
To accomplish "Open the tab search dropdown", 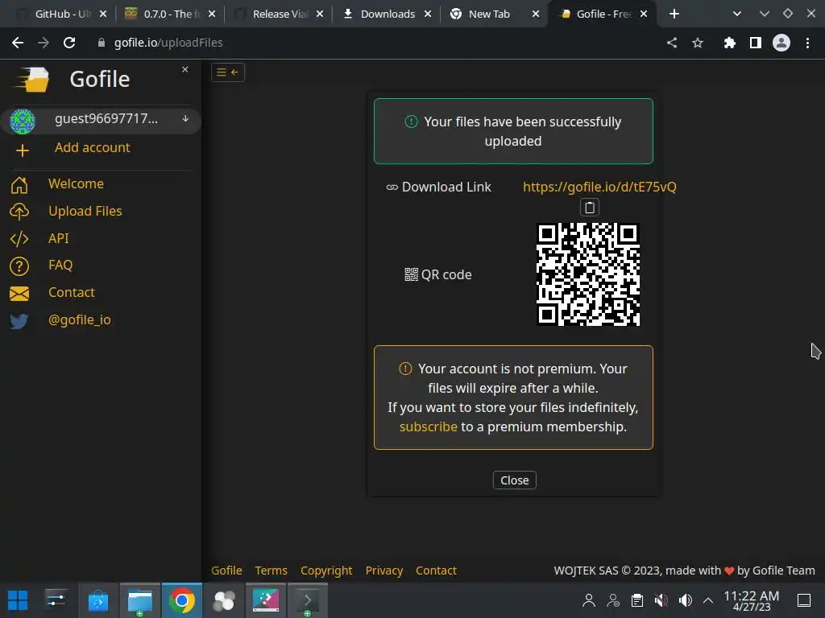I will (737, 14).
